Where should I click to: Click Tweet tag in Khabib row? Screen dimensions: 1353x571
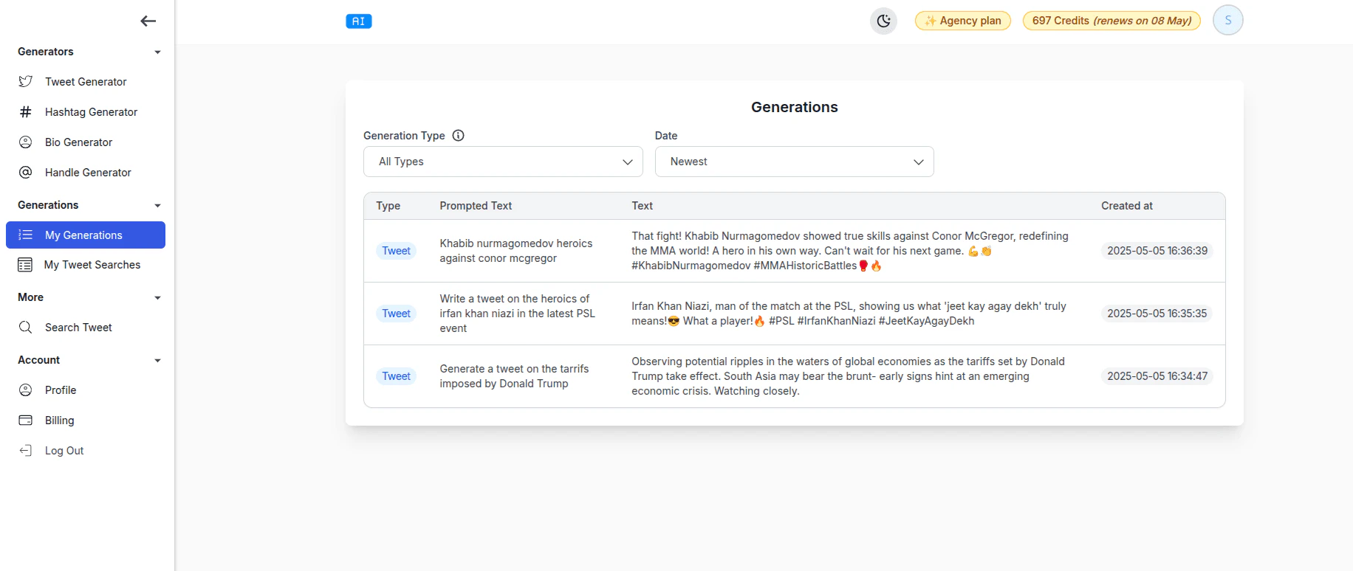pos(396,251)
